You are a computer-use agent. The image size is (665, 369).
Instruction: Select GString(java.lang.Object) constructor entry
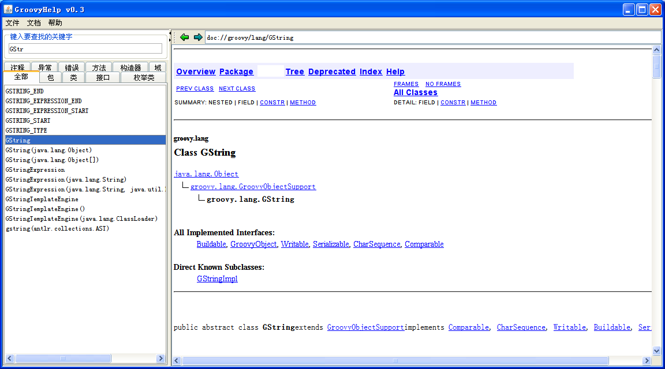coord(85,150)
